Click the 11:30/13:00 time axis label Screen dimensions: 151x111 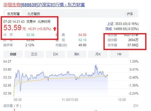[70, 100]
